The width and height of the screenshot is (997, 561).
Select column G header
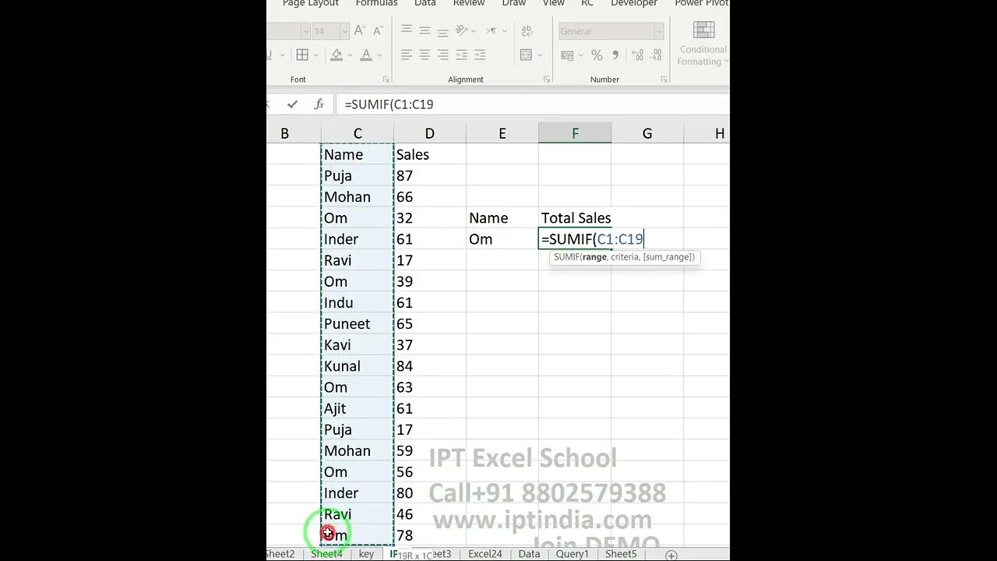647,133
